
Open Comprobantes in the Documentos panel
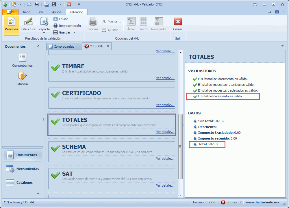tap(22, 58)
